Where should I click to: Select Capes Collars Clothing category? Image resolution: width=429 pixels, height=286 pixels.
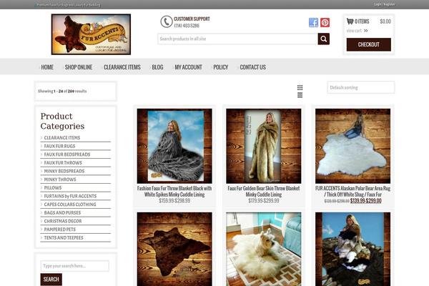pyautogui.click(x=70, y=204)
